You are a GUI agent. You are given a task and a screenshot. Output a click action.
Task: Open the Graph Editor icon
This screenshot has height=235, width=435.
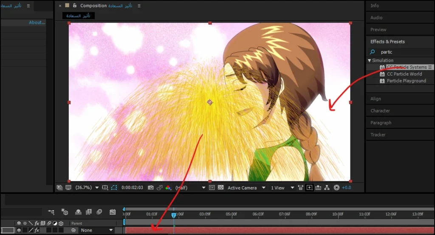[x=112, y=212]
